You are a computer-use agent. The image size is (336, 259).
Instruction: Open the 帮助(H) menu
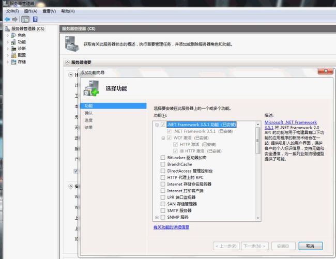point(68,11)
